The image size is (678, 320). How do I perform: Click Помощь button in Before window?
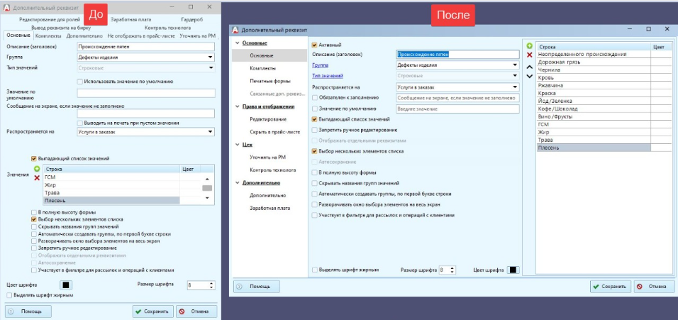click(x=28, y=311)
